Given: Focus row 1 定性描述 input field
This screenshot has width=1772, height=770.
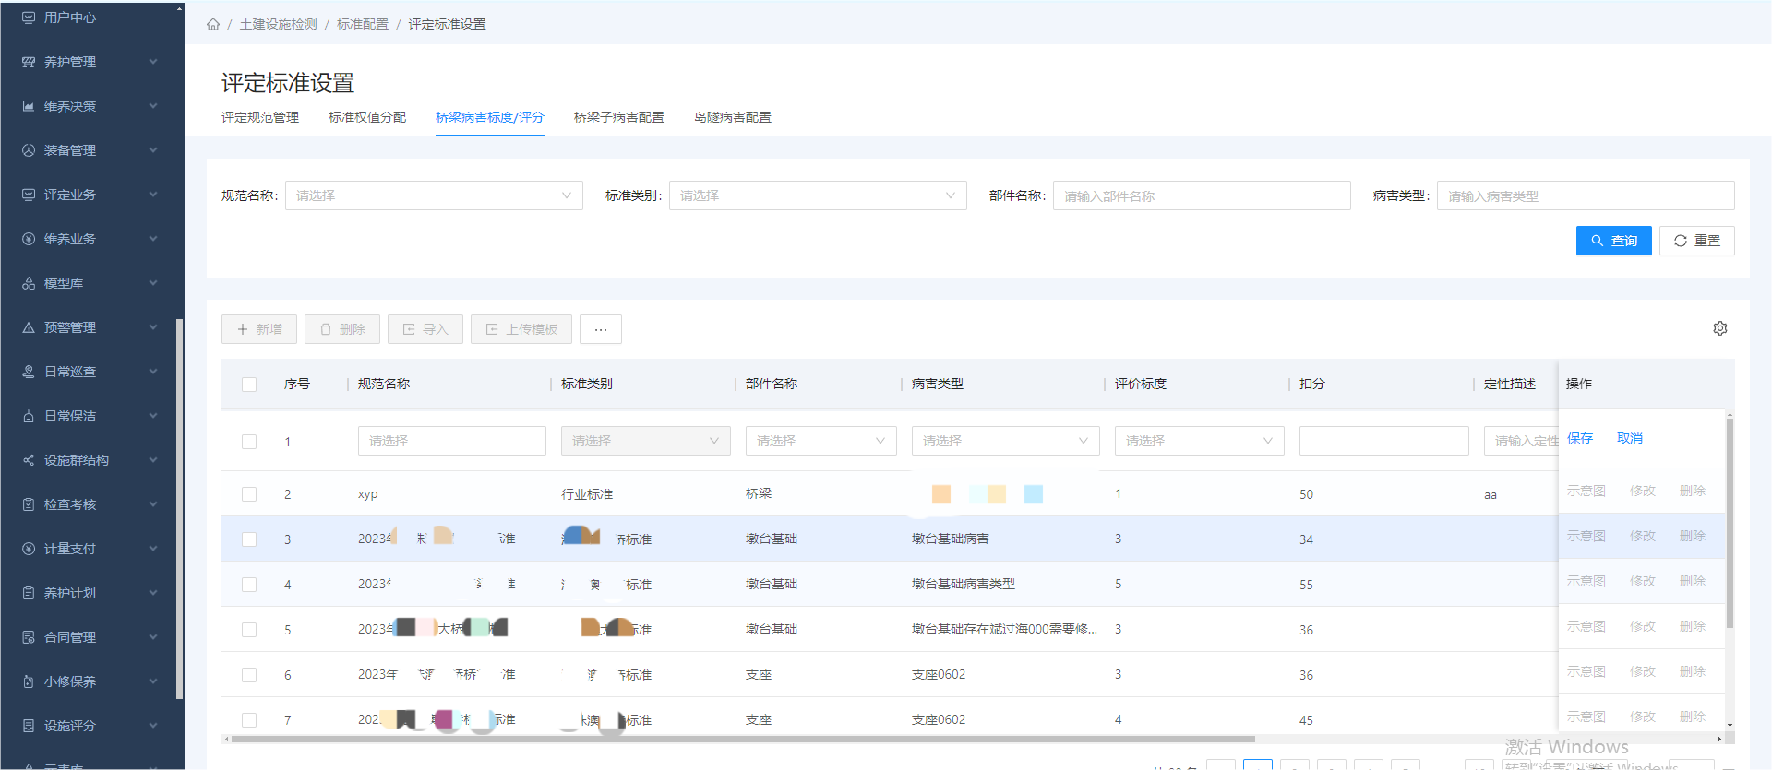Looking at the screenshot, I should (x=1521, y=441).
